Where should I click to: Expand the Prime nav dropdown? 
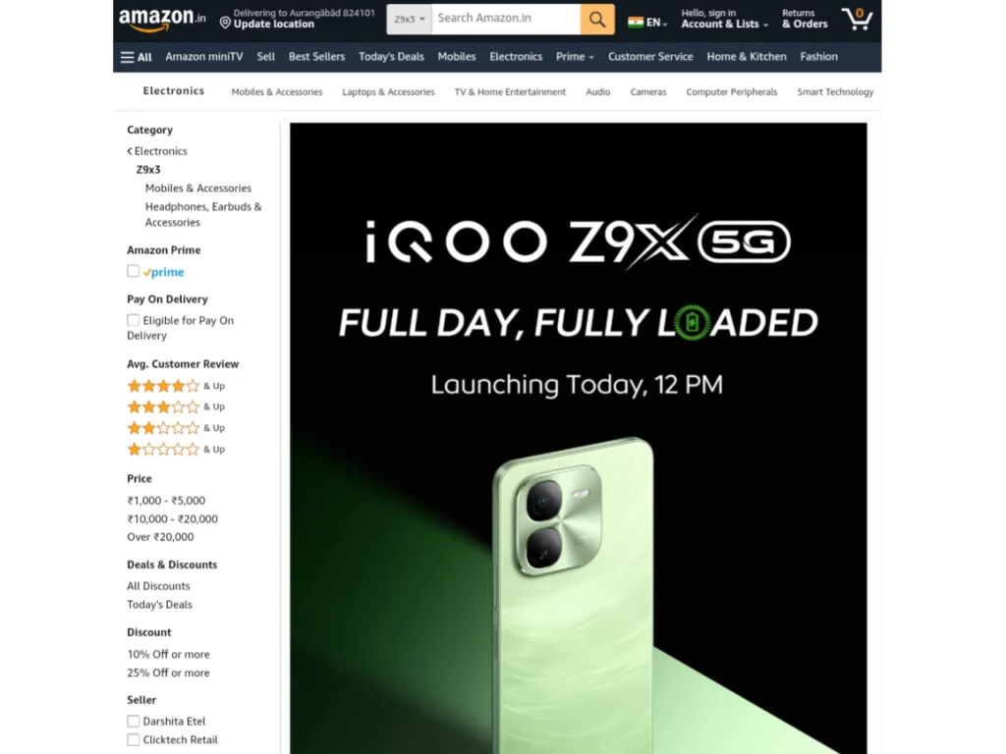tap(575, 56)
